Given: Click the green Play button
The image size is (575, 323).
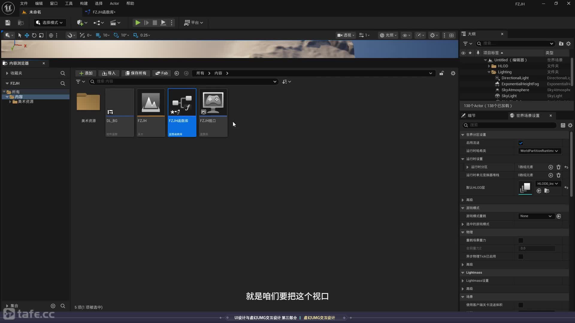Looking at the screenshot, I should coord(137,23).
